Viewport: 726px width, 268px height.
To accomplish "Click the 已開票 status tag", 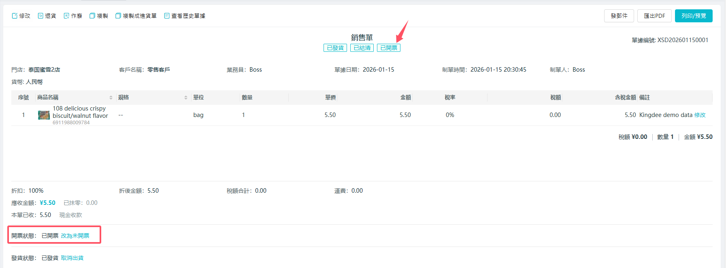I will [x=389, y=48].
